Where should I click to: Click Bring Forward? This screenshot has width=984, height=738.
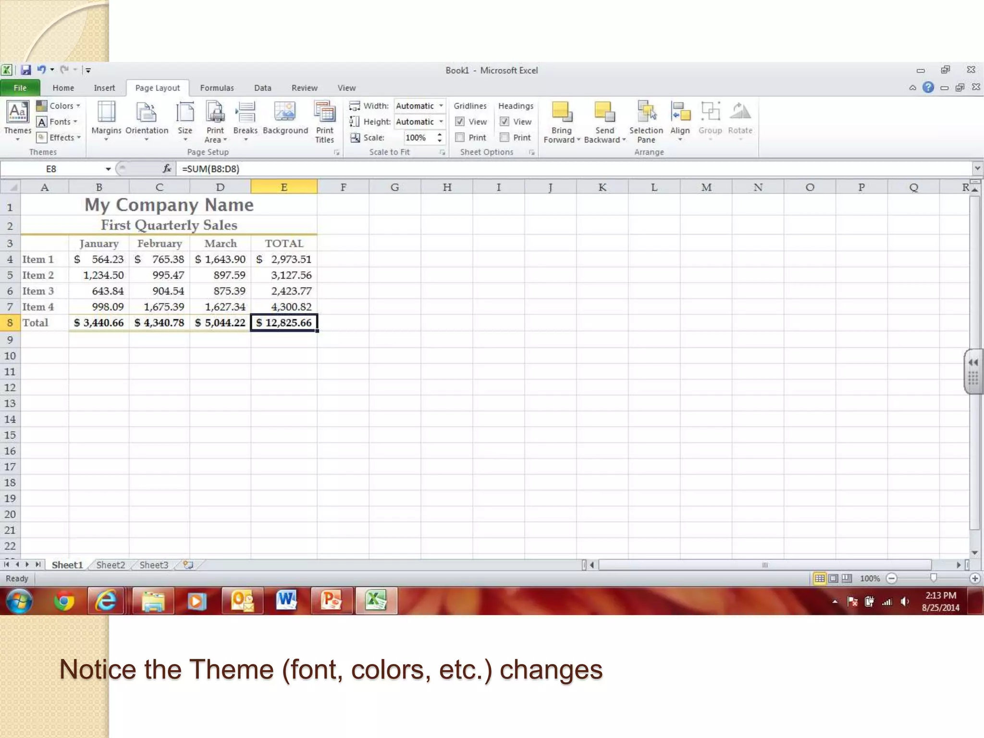pos(561,121)
